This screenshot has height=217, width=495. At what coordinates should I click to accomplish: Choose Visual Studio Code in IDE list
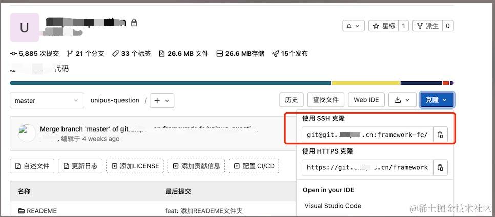pyautogui.click(x=333, y=206)
